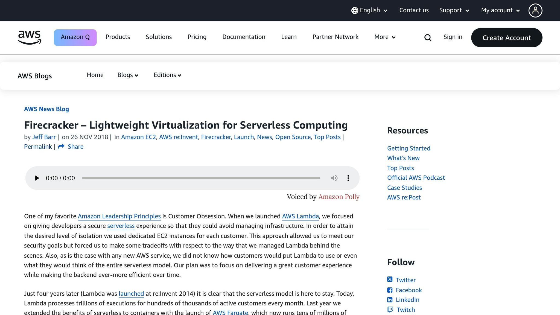Screen dimensions: 560x315
Task: Open the Launch category link
Action: (244, 137)
